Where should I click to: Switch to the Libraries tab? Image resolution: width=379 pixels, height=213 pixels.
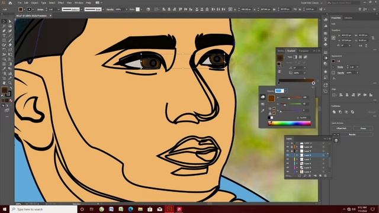tap(348, 18)
